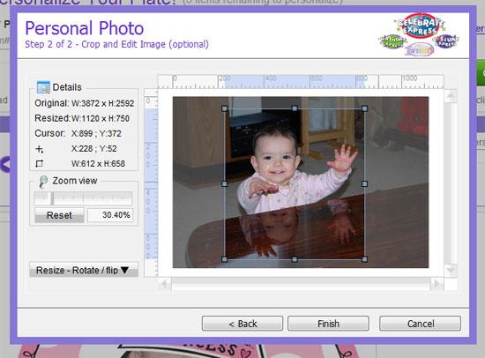The height and width of the screenshot is (358, 485).
Task: Click the top-right crop handle
Action: click(364, 108)
